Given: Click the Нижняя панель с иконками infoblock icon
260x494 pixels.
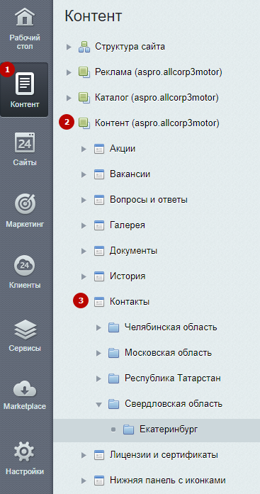Looking at the screenshot, I should tap(99, 481).
